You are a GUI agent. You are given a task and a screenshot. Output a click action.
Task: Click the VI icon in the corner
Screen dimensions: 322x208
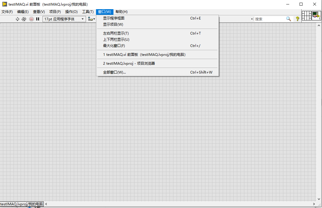[x=316, y=15]
